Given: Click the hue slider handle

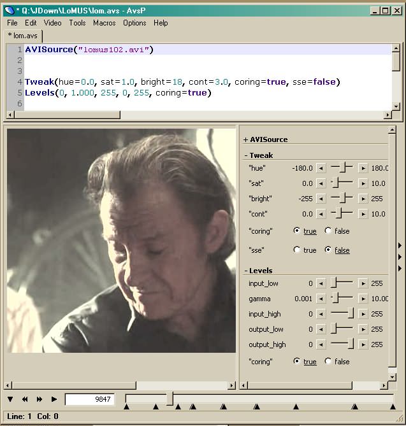Looking at the screenshot, I should (343, 167).
